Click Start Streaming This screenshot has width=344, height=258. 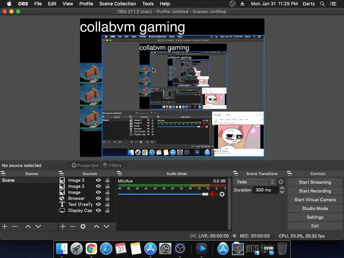coord(315,182)
